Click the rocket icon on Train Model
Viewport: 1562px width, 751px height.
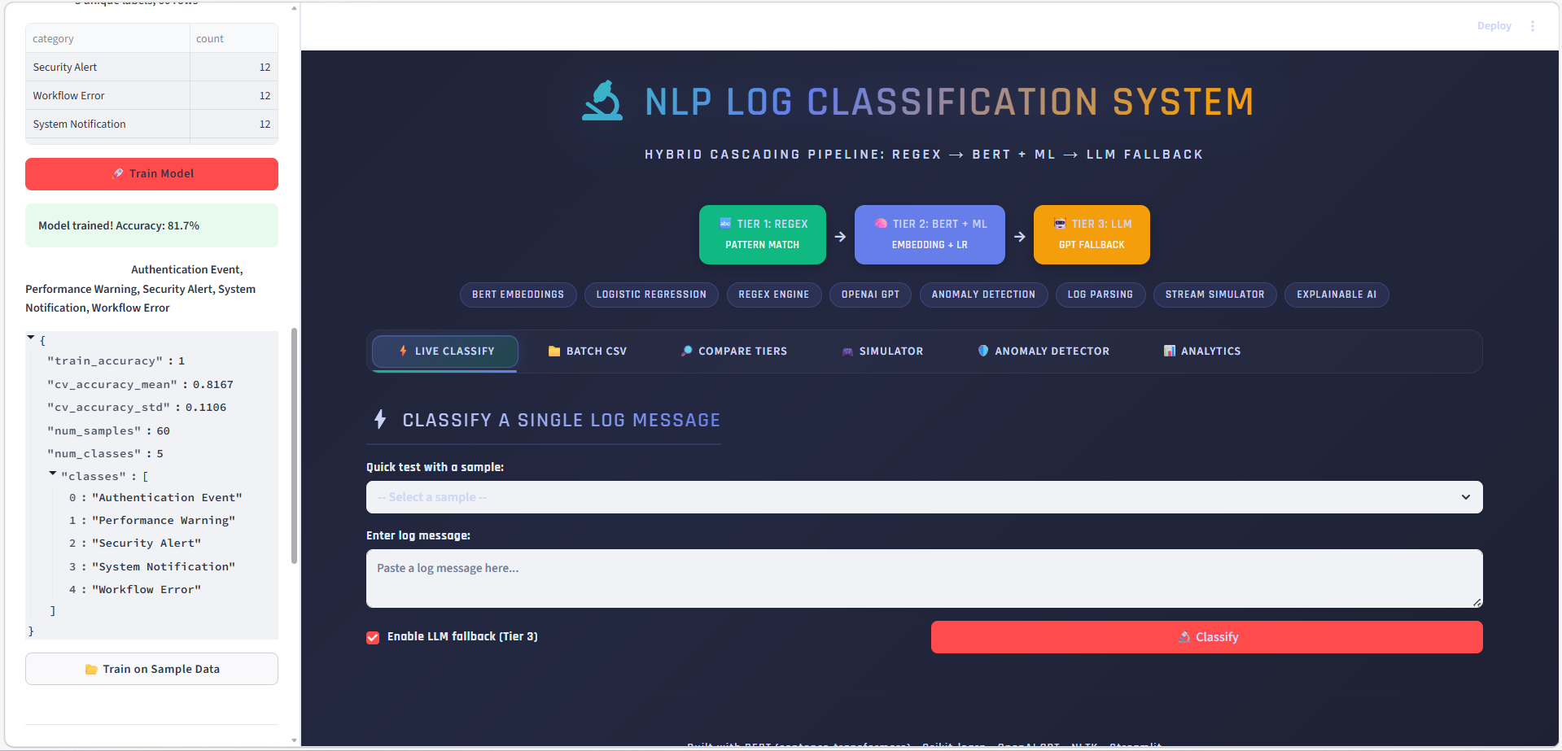(118, 173)
